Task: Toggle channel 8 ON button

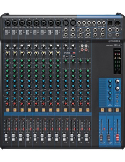Action: [58, 110]
